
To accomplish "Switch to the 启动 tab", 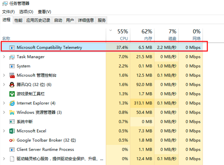I will (x=58, y=20).
